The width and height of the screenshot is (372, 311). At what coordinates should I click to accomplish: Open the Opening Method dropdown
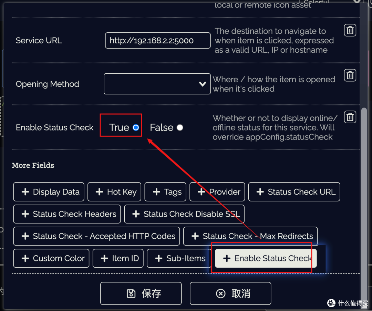click(157, 84)
